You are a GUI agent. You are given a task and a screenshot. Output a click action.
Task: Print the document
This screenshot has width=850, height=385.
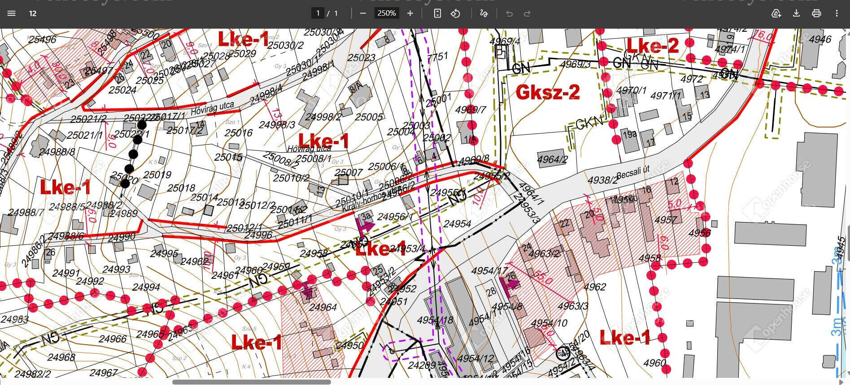pos(816,13)
